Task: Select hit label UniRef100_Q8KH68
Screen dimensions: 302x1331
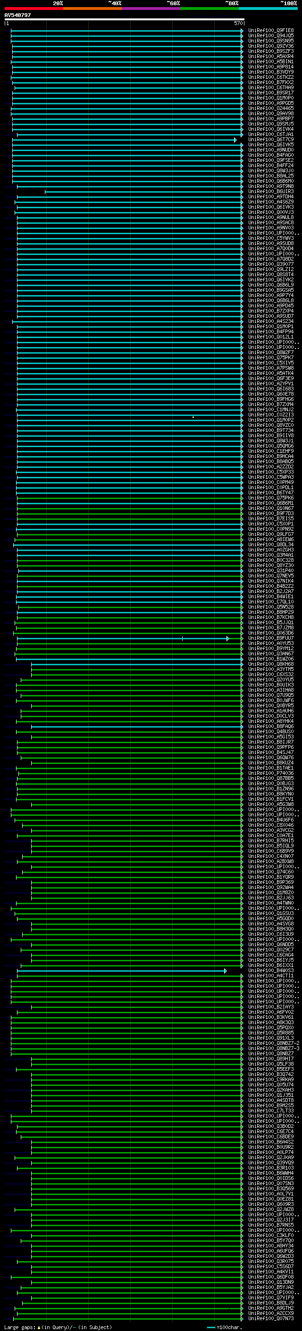Action: (x=271, y=664)
